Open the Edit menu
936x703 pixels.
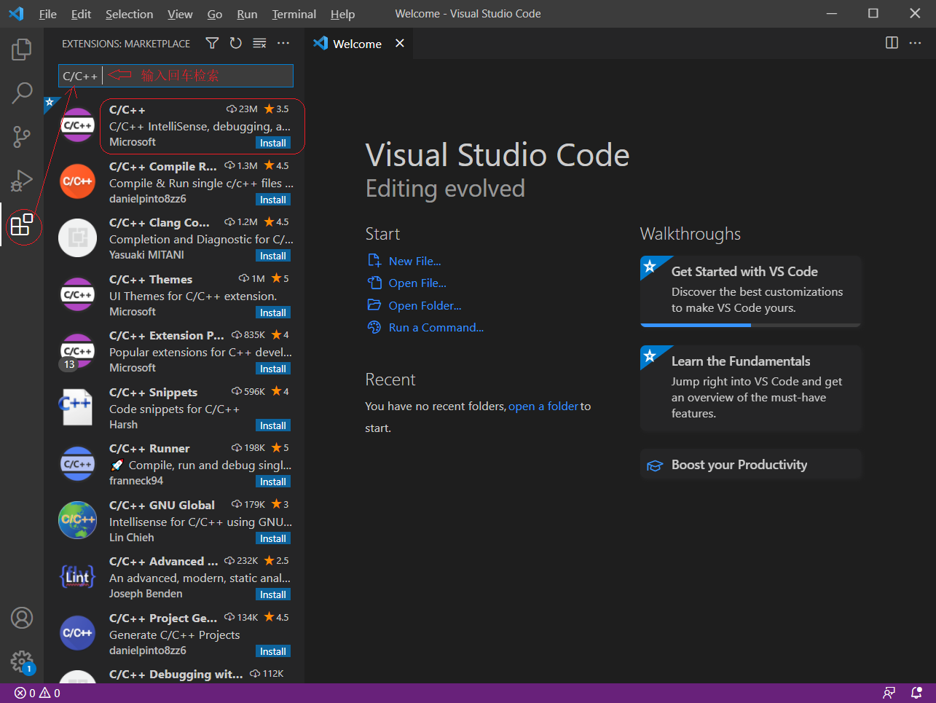81,14
